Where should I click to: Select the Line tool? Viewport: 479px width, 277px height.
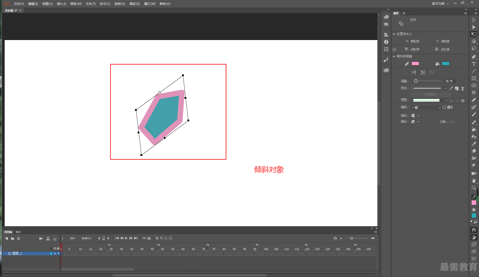(x=474, y=71)
